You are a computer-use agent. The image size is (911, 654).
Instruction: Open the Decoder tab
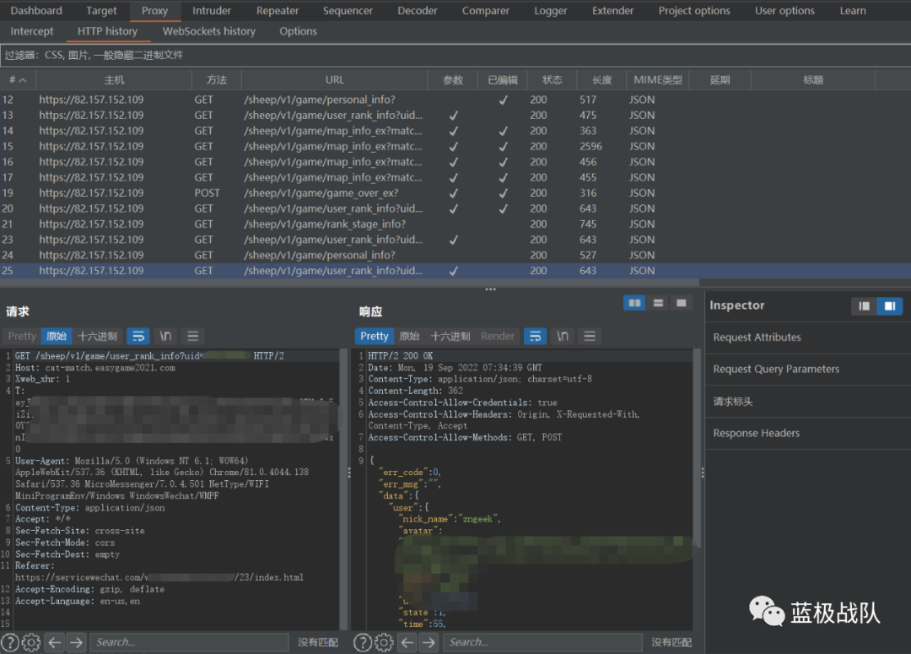click(418, 10)
